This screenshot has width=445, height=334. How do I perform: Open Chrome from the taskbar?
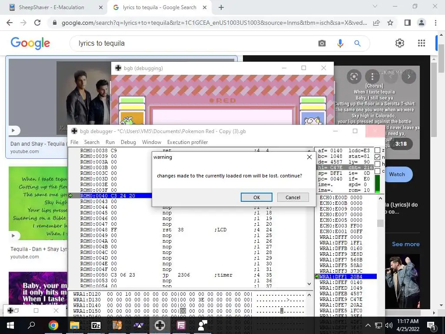tap(53, 325)
